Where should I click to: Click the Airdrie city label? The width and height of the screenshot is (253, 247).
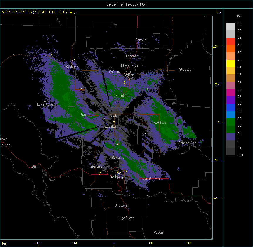coord(119,158)
